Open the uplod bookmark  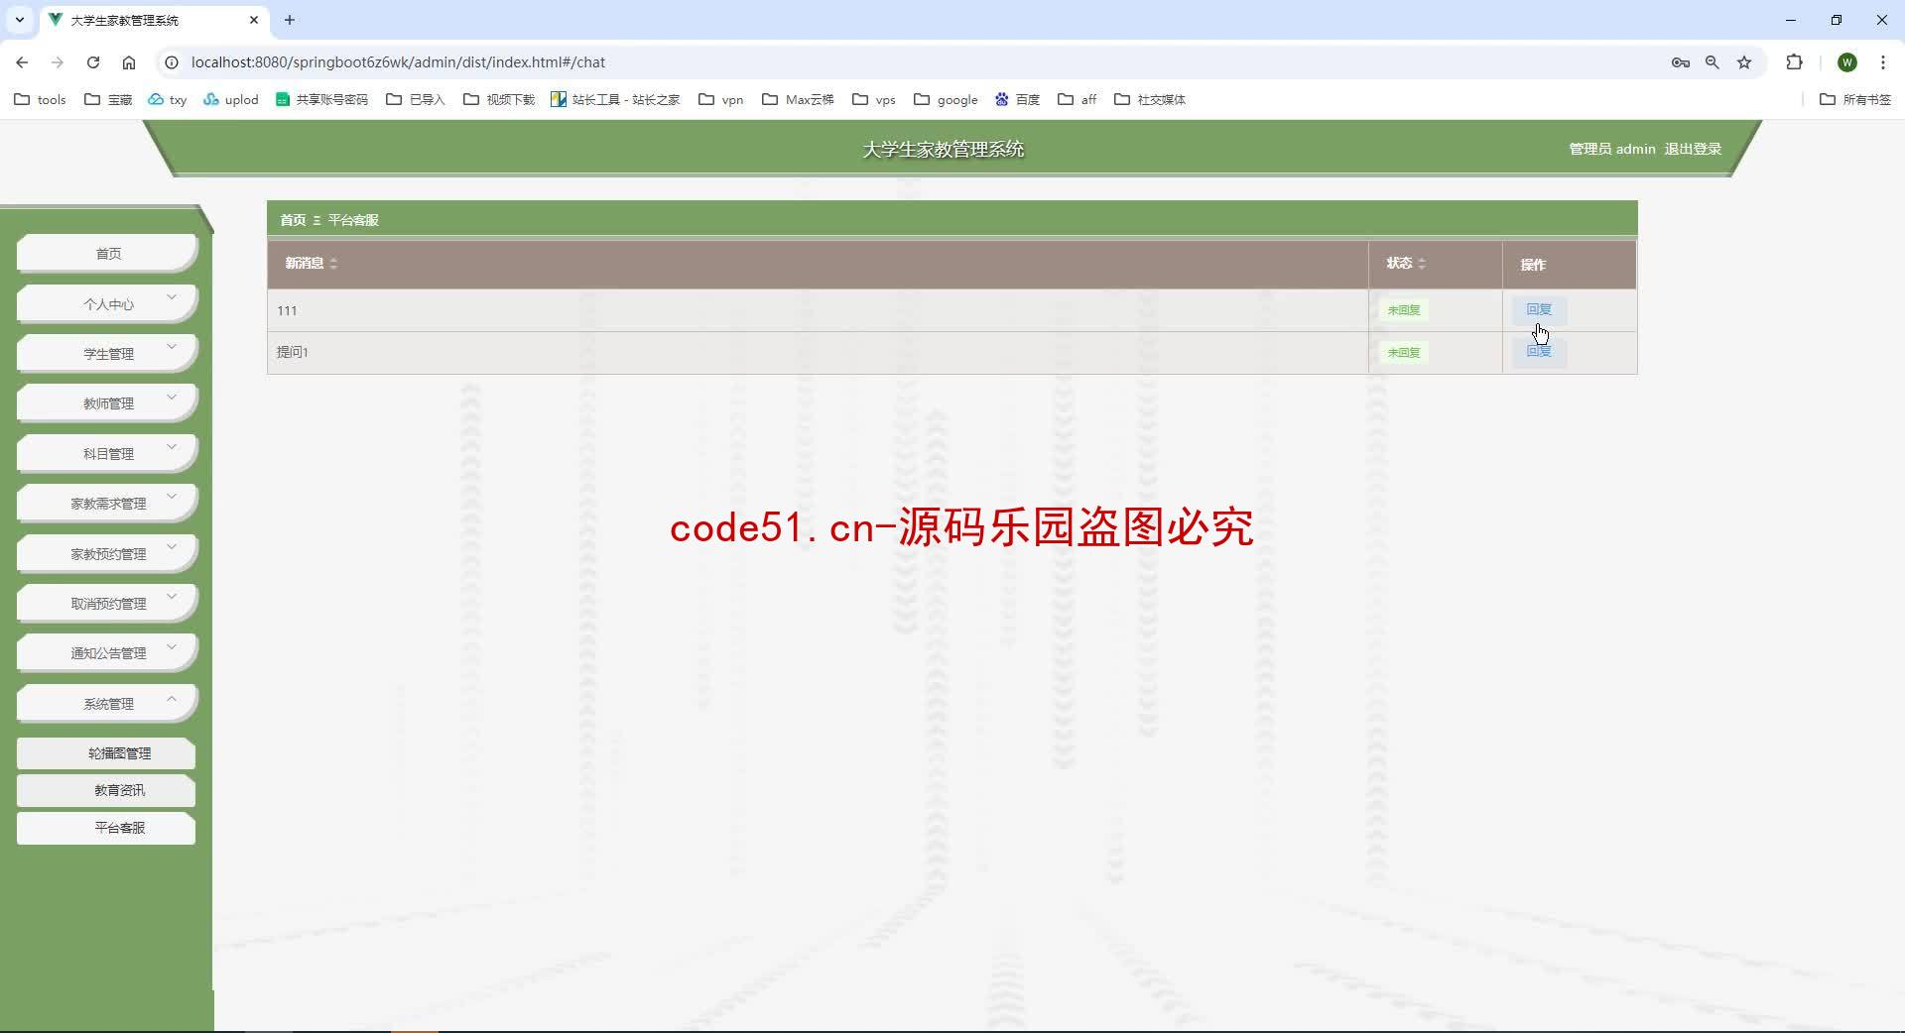230,99
